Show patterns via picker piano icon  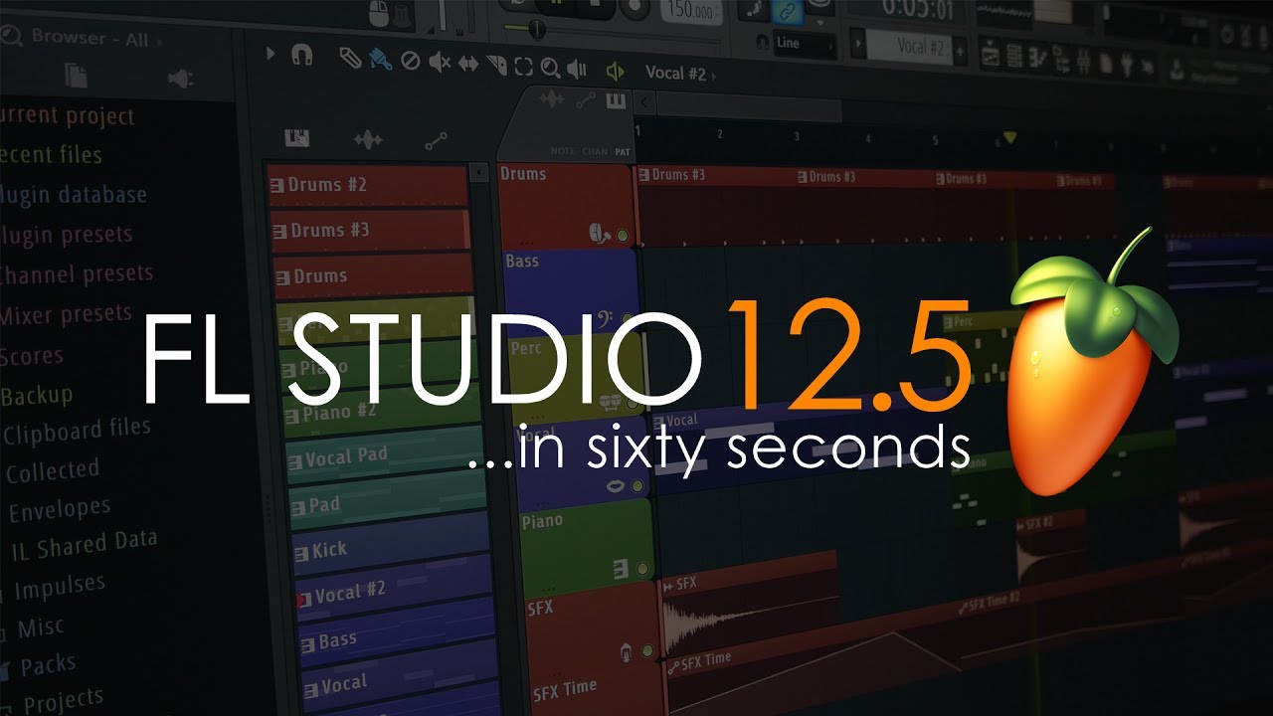pos(296,137)
